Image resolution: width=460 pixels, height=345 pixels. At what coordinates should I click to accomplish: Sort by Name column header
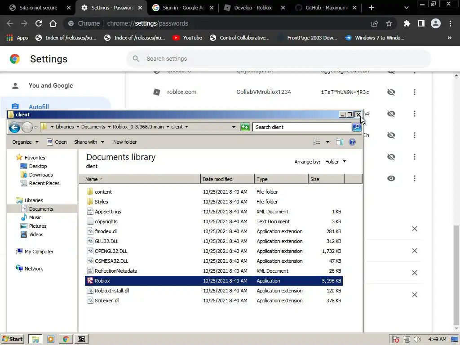pos(140,179)
